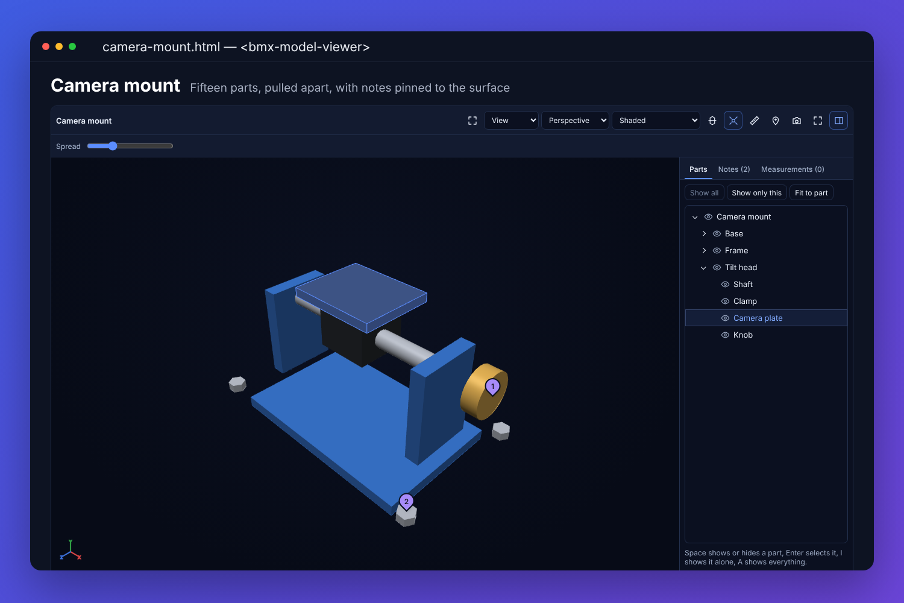The image size is (904, 603).
Task: Choose the add note pin tool
Action: (x=775, y=121)
